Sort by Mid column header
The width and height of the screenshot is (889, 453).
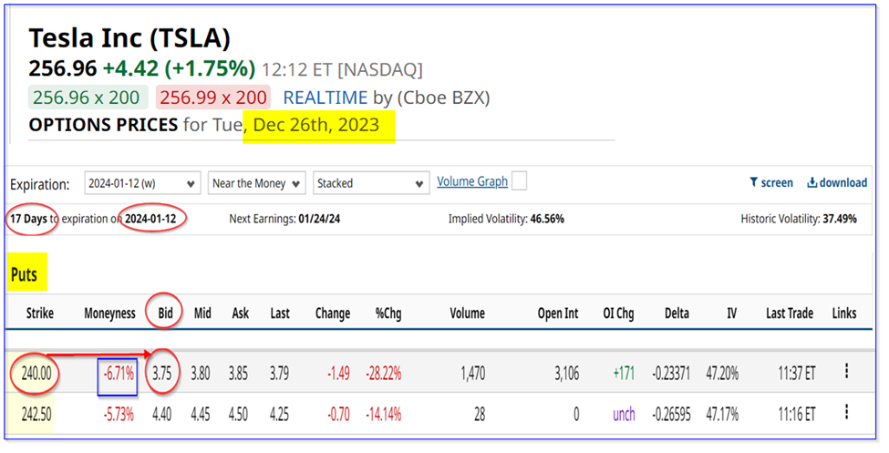pos(202,313)
